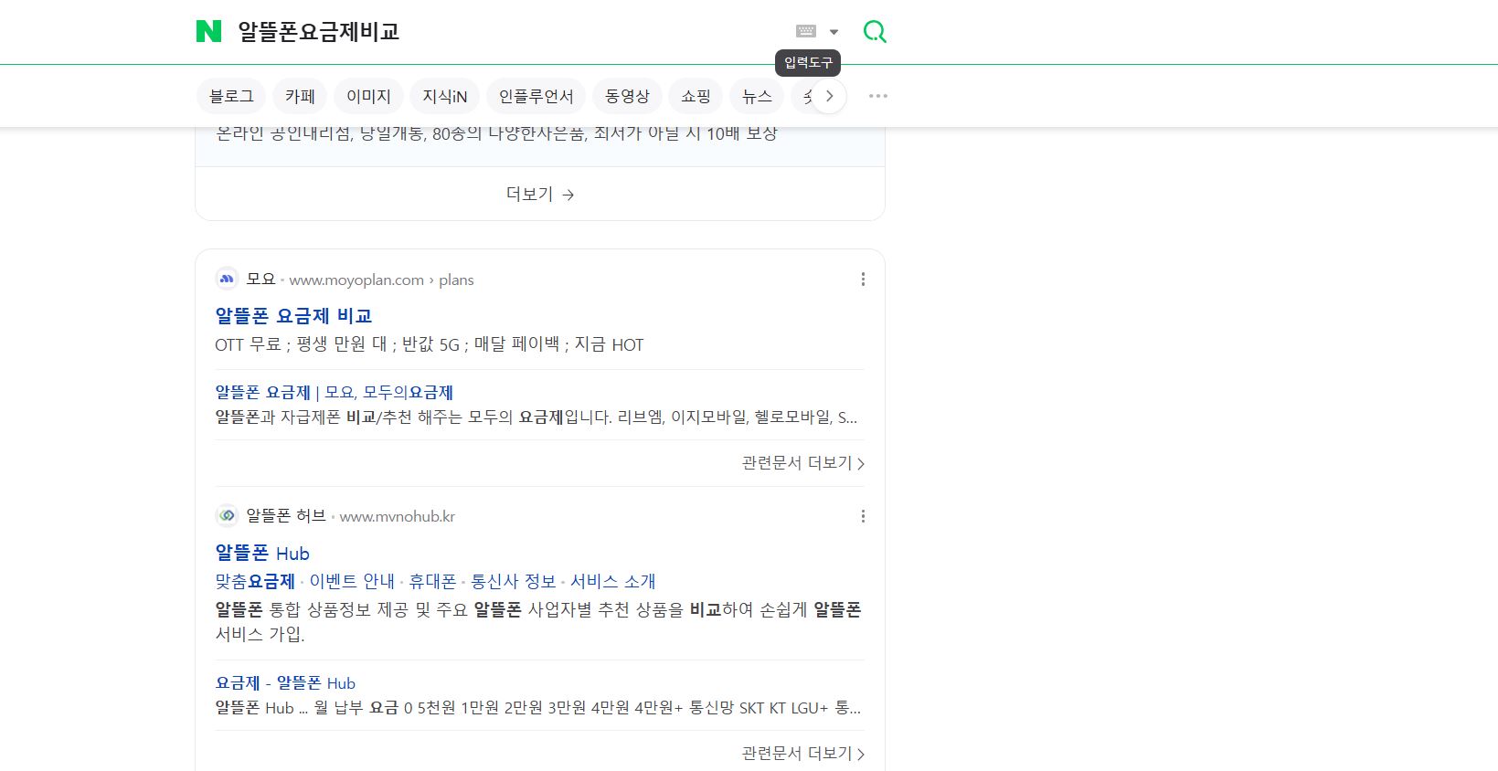Open the on-screen keyboard input tool
Image resolution: width=1498 pixels, height=771 pixels.
pyautogui.click(x=806, y=31)
